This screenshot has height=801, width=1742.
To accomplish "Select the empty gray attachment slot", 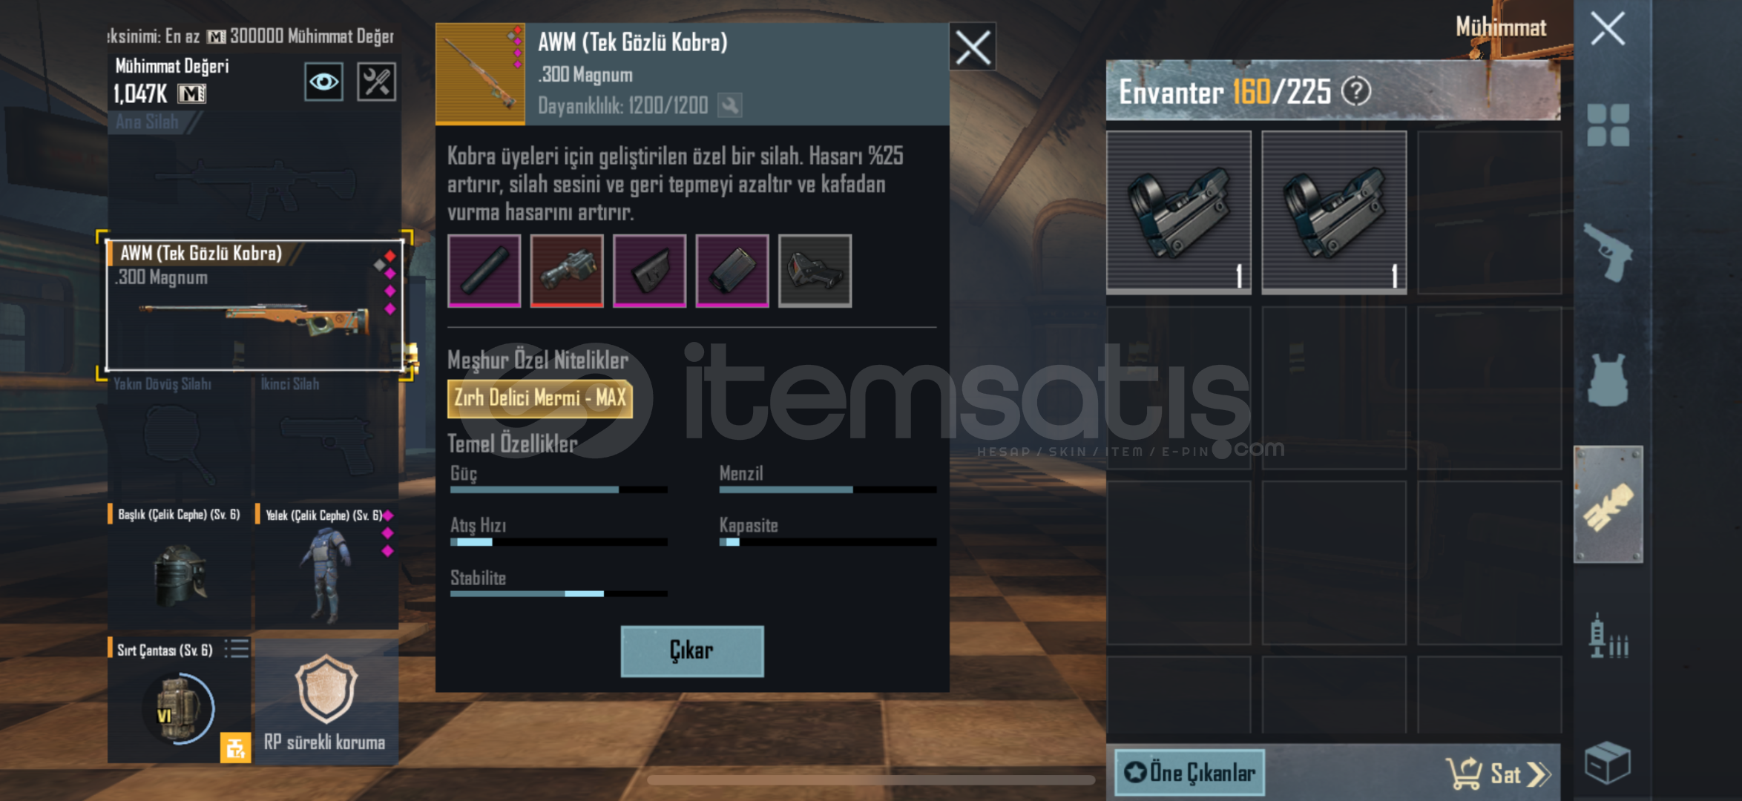I will [x=815, y=271].
